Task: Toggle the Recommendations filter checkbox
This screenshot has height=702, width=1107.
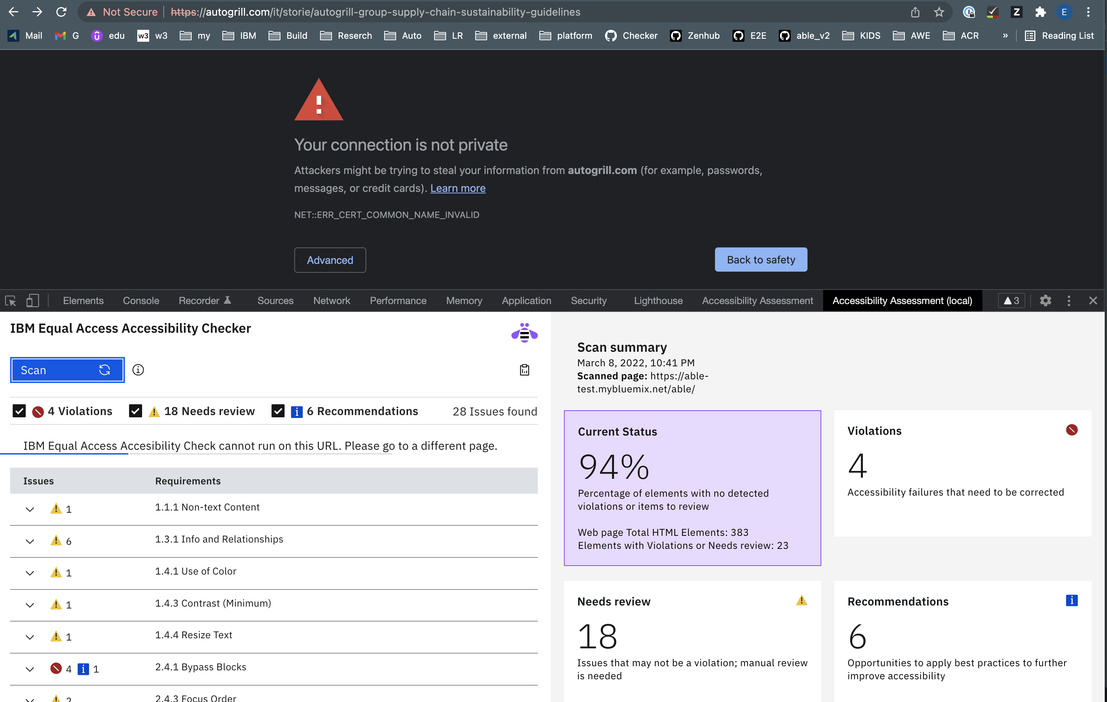Action: (x=277, y=411)
